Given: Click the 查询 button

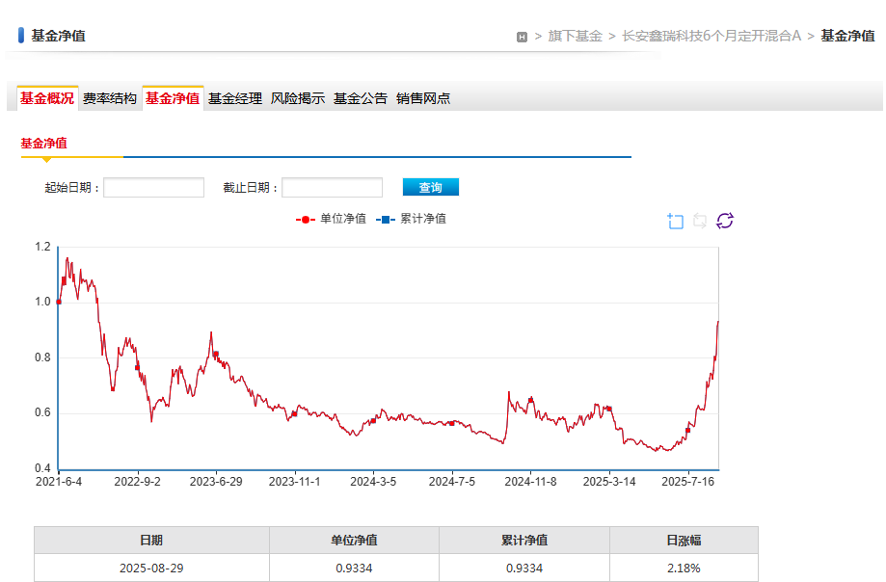Looking at the screenshot, I should [430, 187].
